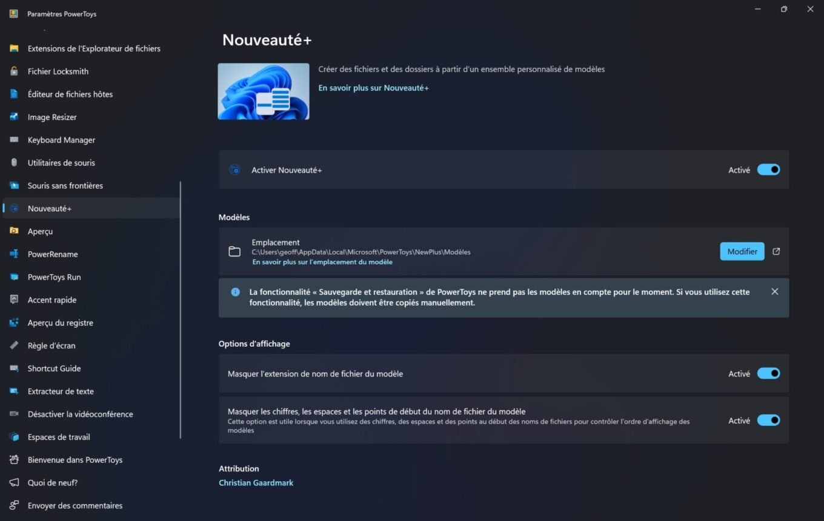Click the Éditeur de fichiers hôtes icon
Screen dimensions: 824x521
pyautogui.click(x=14, y=94)
